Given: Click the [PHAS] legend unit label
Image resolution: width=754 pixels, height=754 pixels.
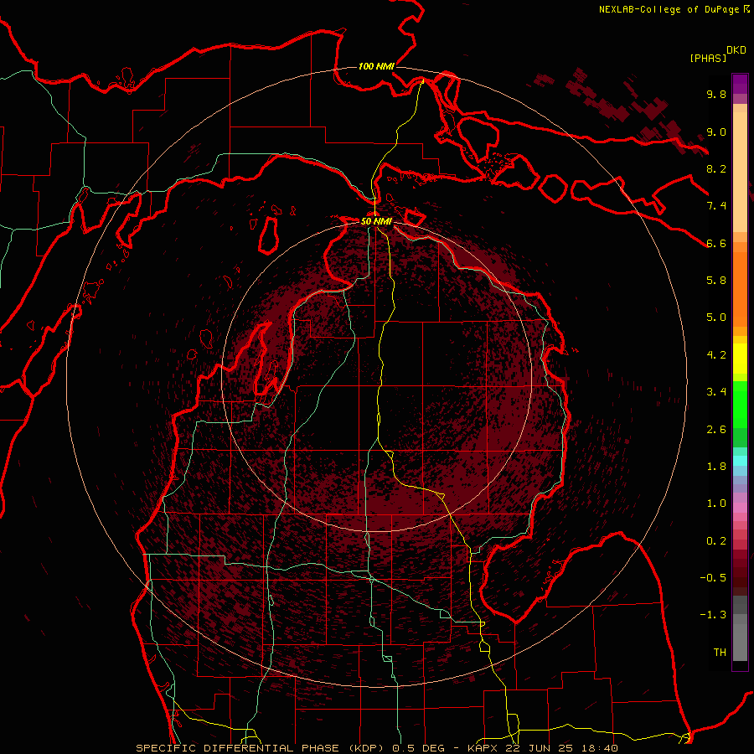Looking at the screenshot, I should (x=708, y=59).
